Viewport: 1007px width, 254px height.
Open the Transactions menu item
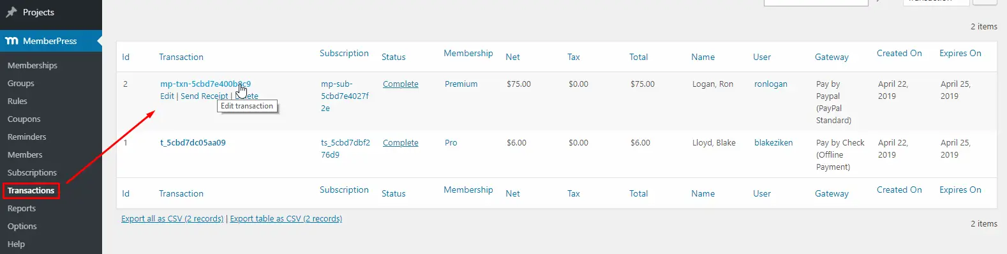click(x=31, y=190)
